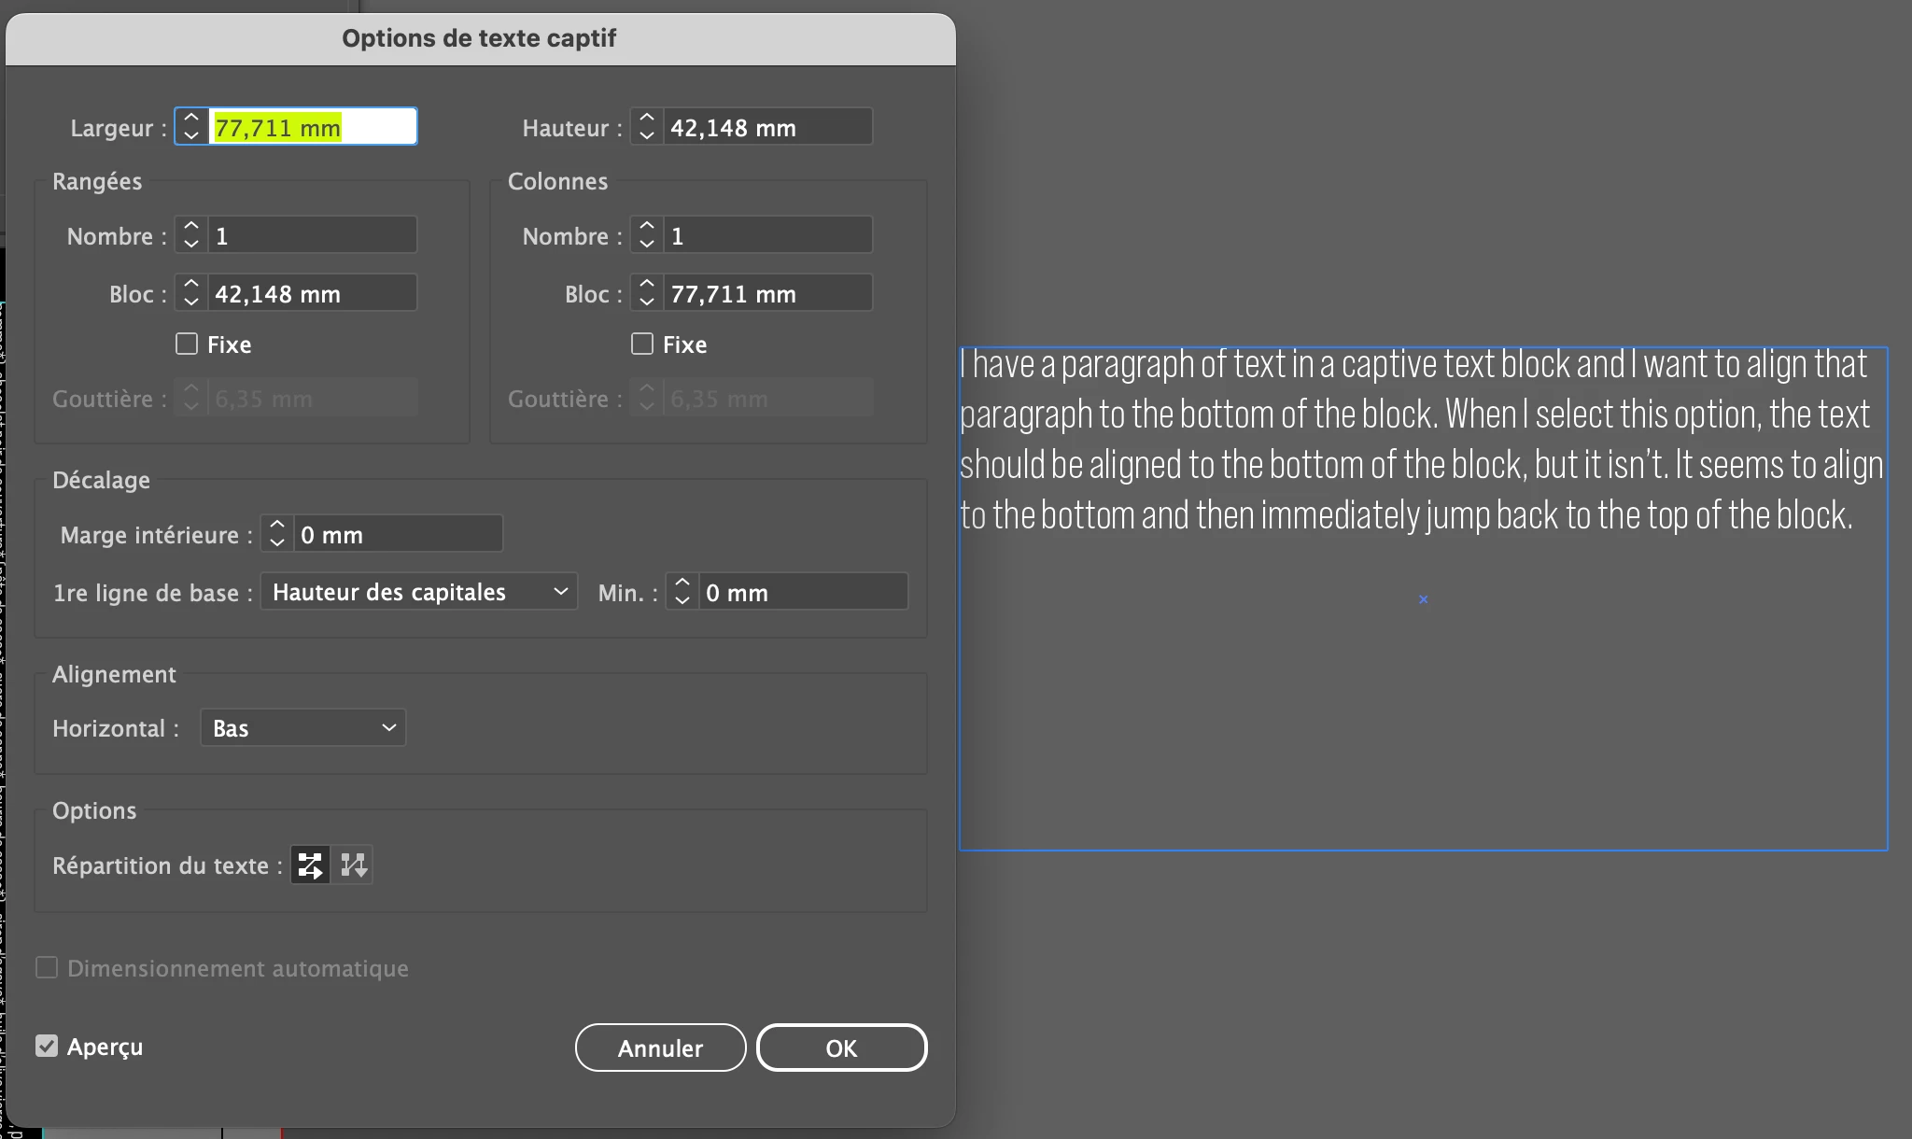Click Min. value stepper arrows
Image resolution: width=1912 pixels, height=1139 pixels.
coord(682,592)
